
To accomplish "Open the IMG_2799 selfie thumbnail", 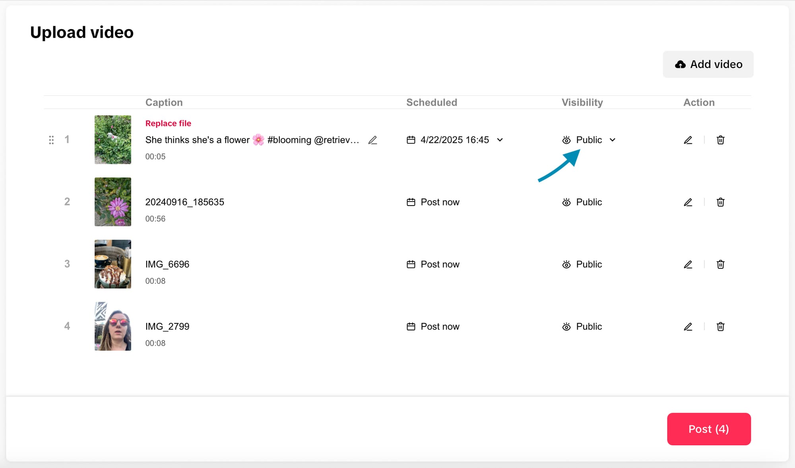I will (113, 326).
